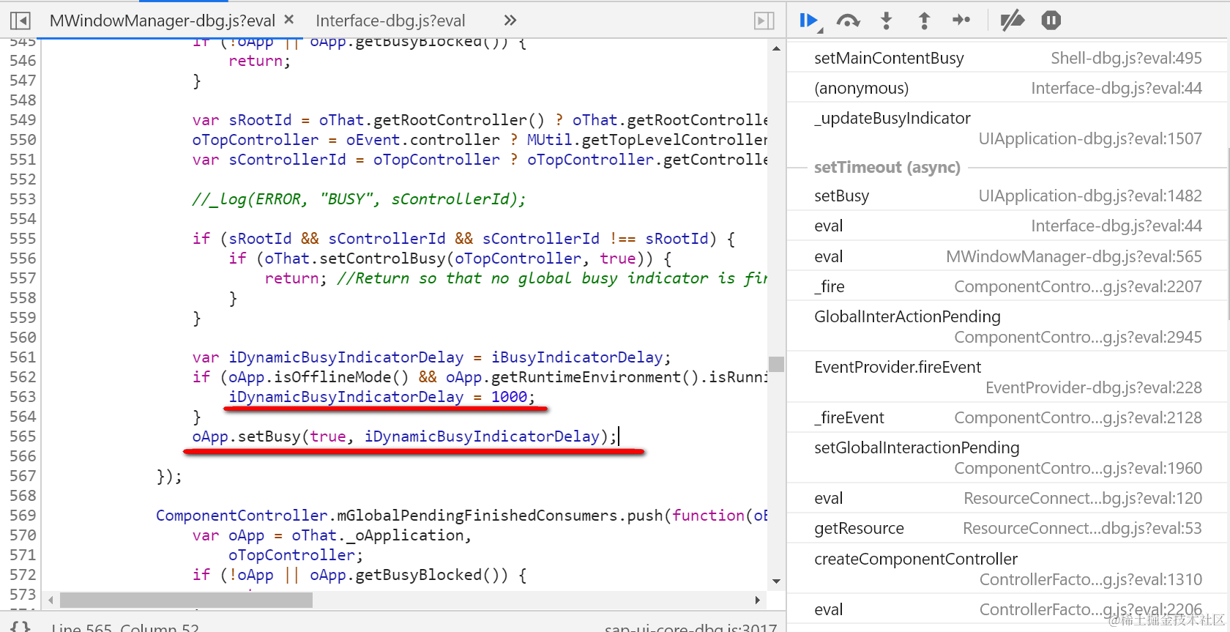
Task: Deactivate breakpoints
Action: pos(1013,21)
